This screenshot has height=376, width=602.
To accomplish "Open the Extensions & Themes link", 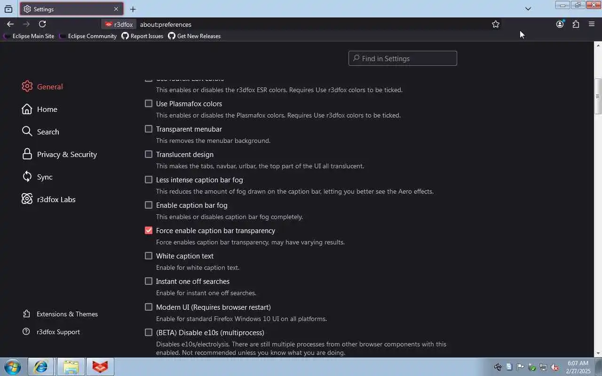I will pyautogui.click(x=67, y=314).
